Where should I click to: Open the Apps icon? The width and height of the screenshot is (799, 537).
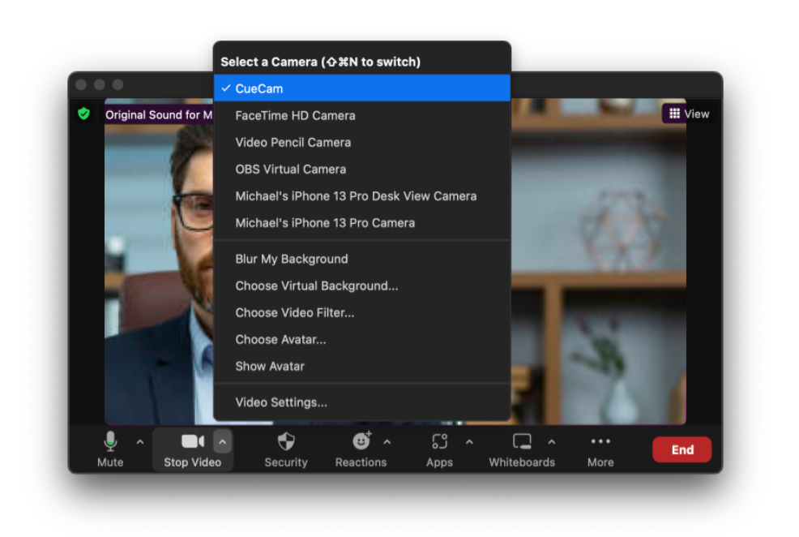[x=439, y=441]
